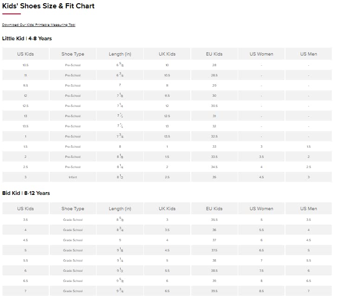Click US Women size 8.5 cell
The width and height of the screenshot is (337, 300).
[261, 291]
